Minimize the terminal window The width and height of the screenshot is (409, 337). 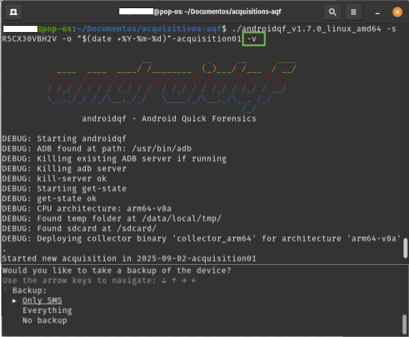pyautogui.click(x=377, y=12)
